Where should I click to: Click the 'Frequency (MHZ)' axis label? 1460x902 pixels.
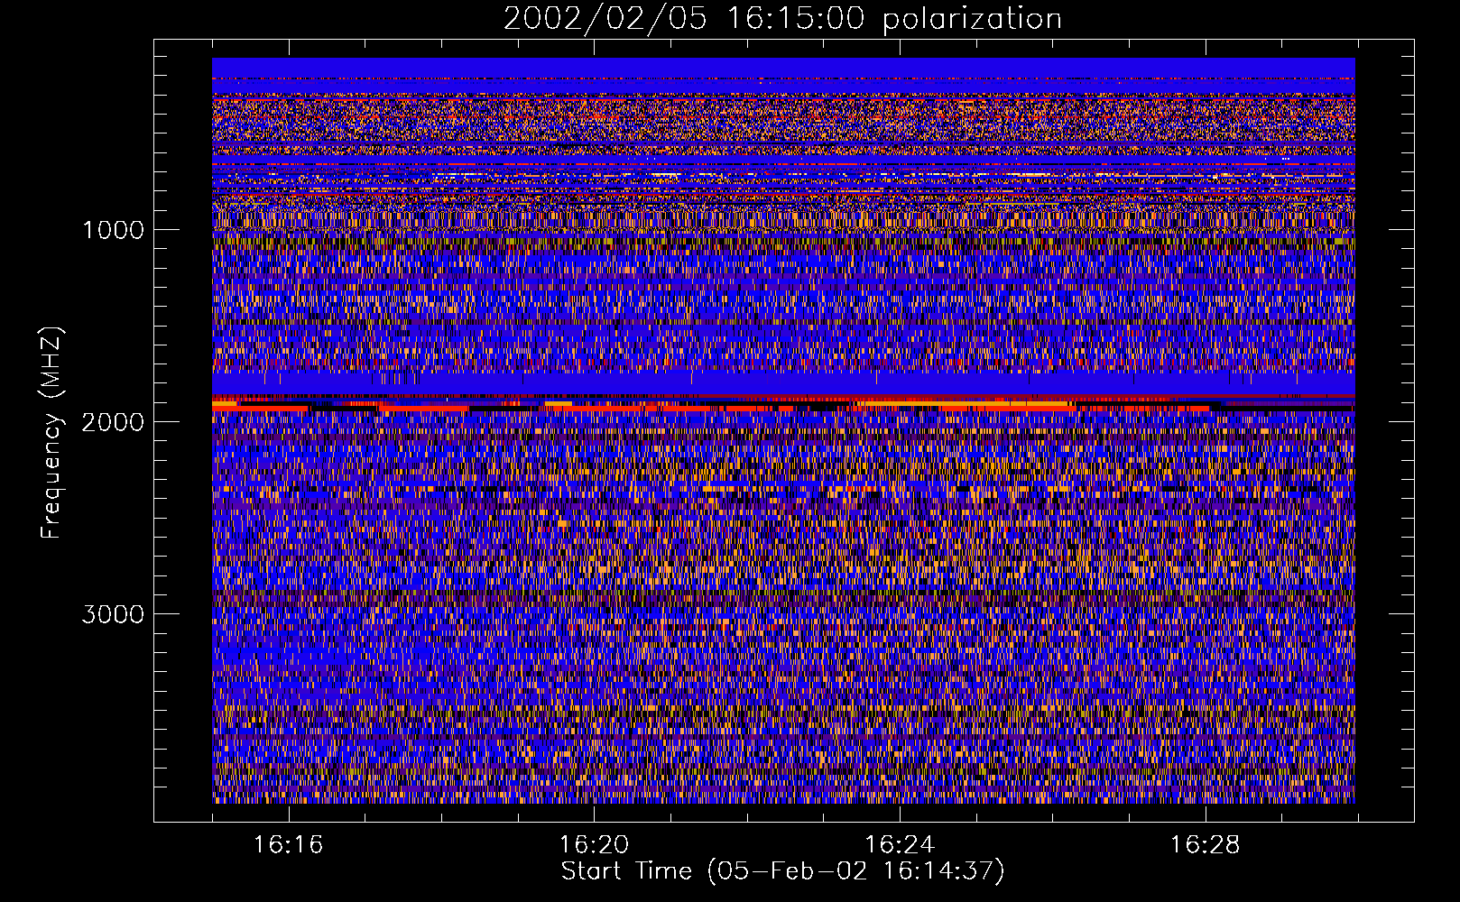point(51,432)
